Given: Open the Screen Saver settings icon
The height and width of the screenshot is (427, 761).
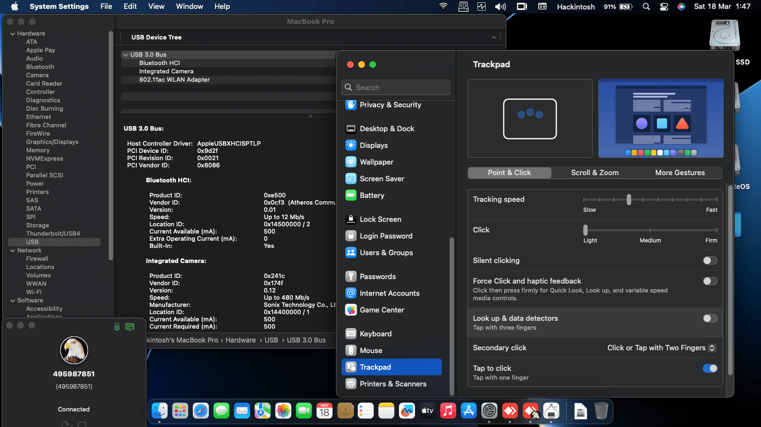Looking at the screenshot, I should click(350, 178).
